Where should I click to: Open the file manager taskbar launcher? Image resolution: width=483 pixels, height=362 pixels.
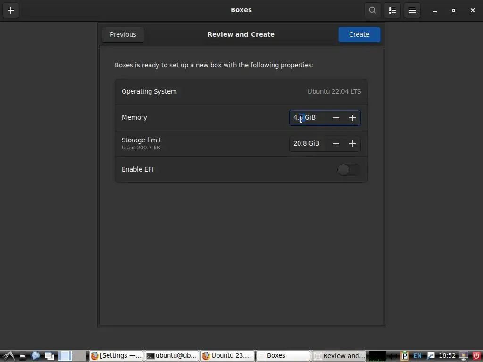[23, 356]
